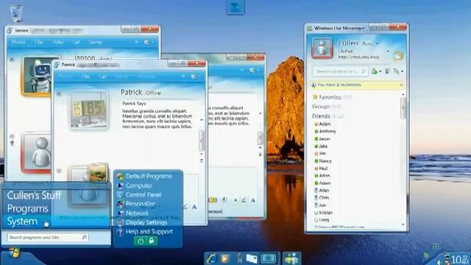Select System in Start menu
The image size is (471, 265).
22,222
